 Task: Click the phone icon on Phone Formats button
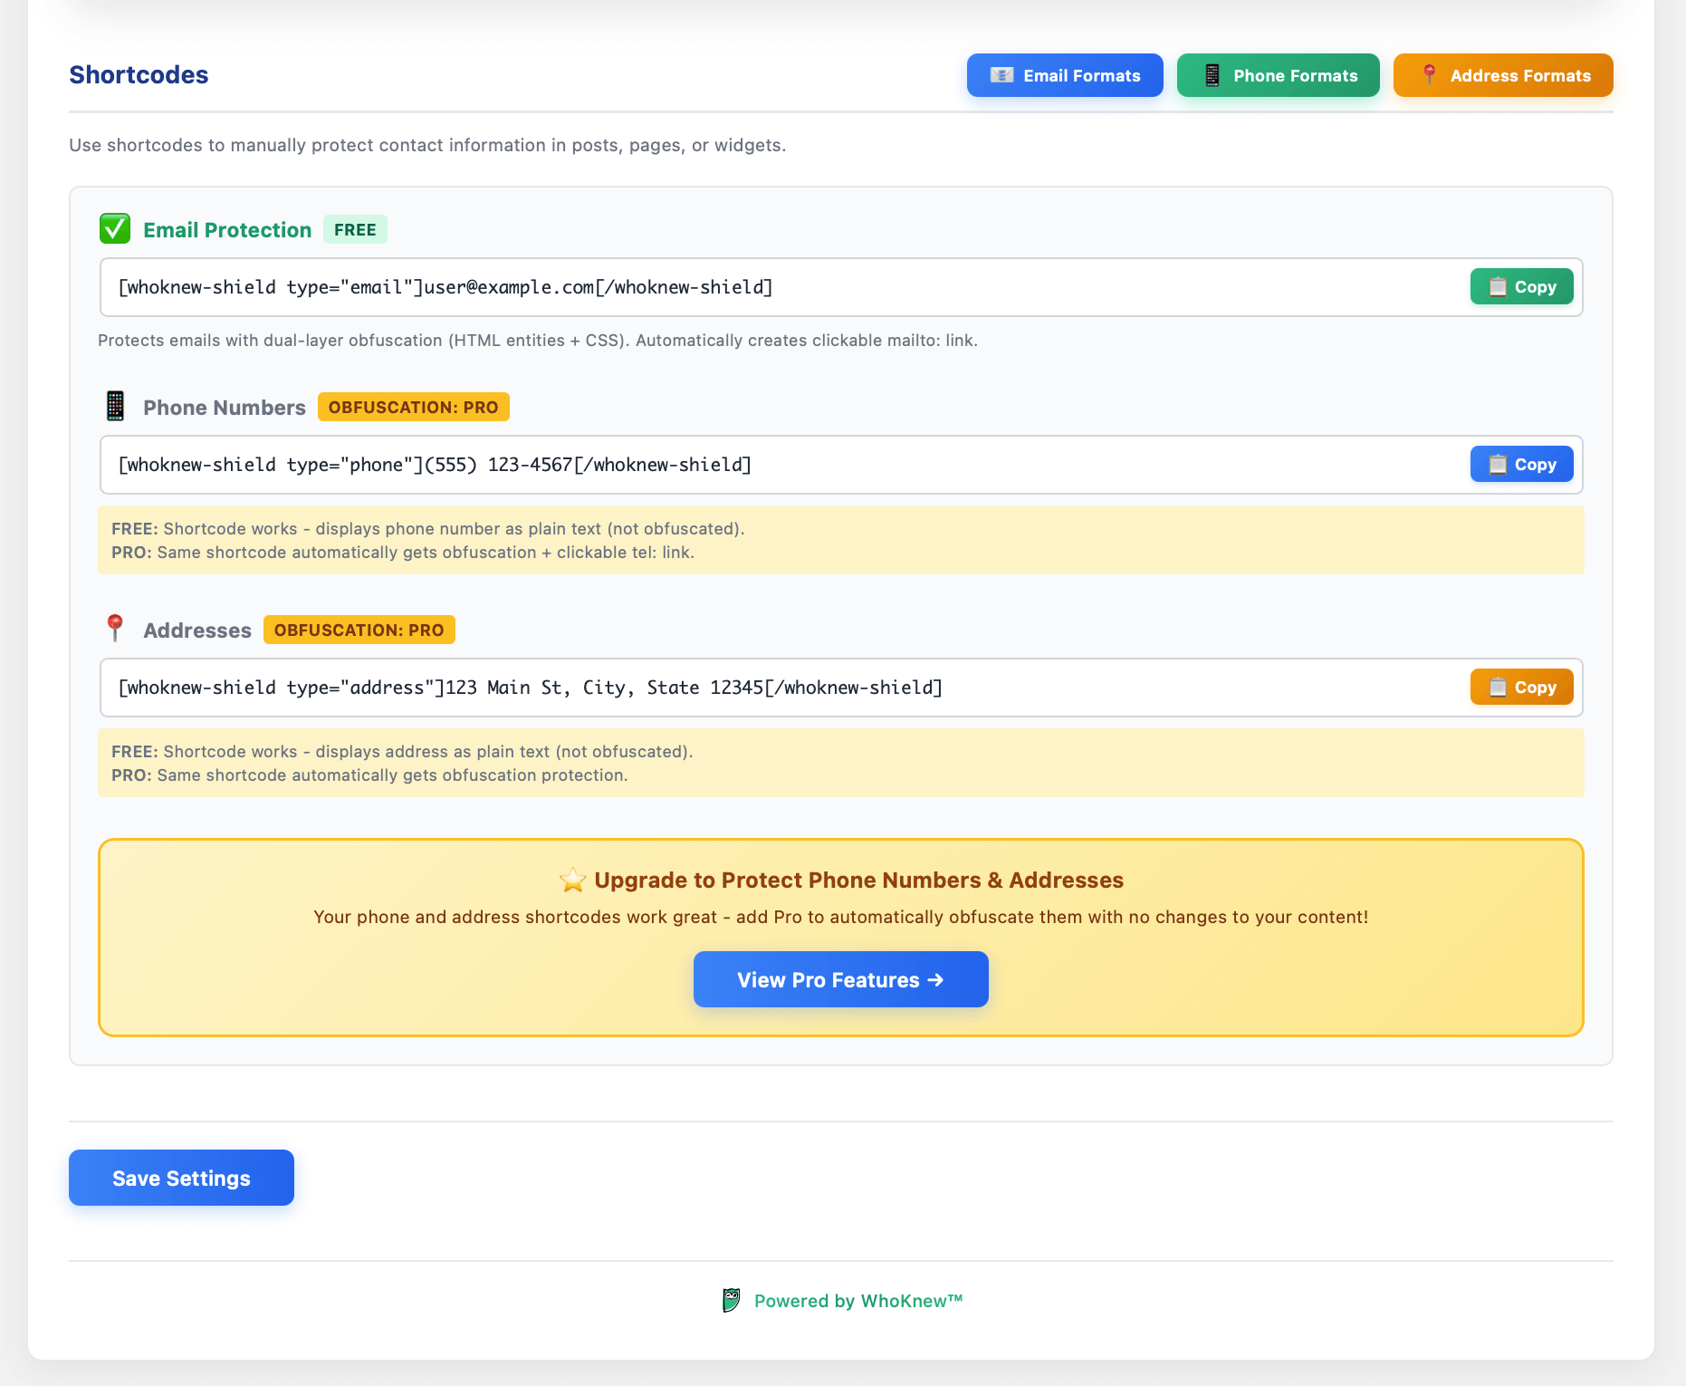pyautogui.click(x=1211, y=75)
